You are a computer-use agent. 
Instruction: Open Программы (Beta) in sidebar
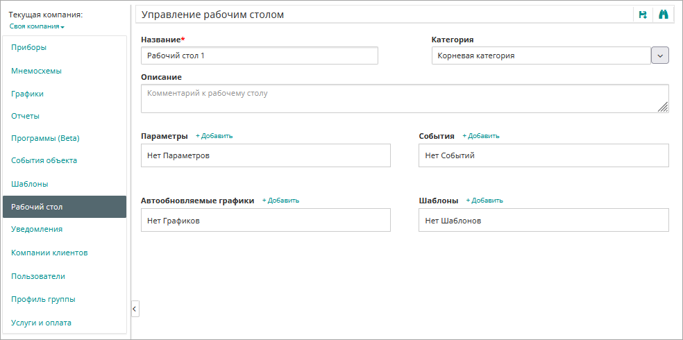[x=45, y=138]
